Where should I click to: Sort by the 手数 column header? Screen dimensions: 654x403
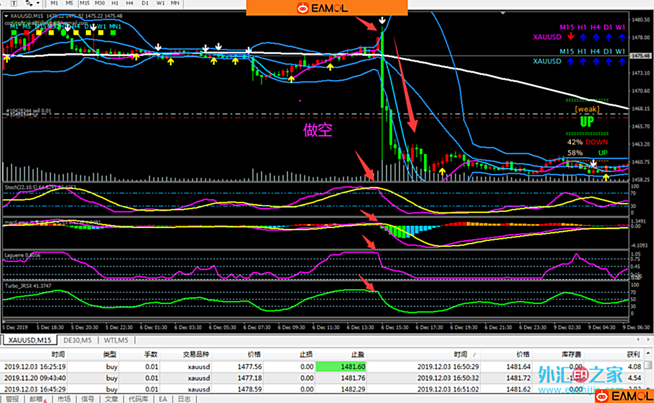(x=151, y=355)
